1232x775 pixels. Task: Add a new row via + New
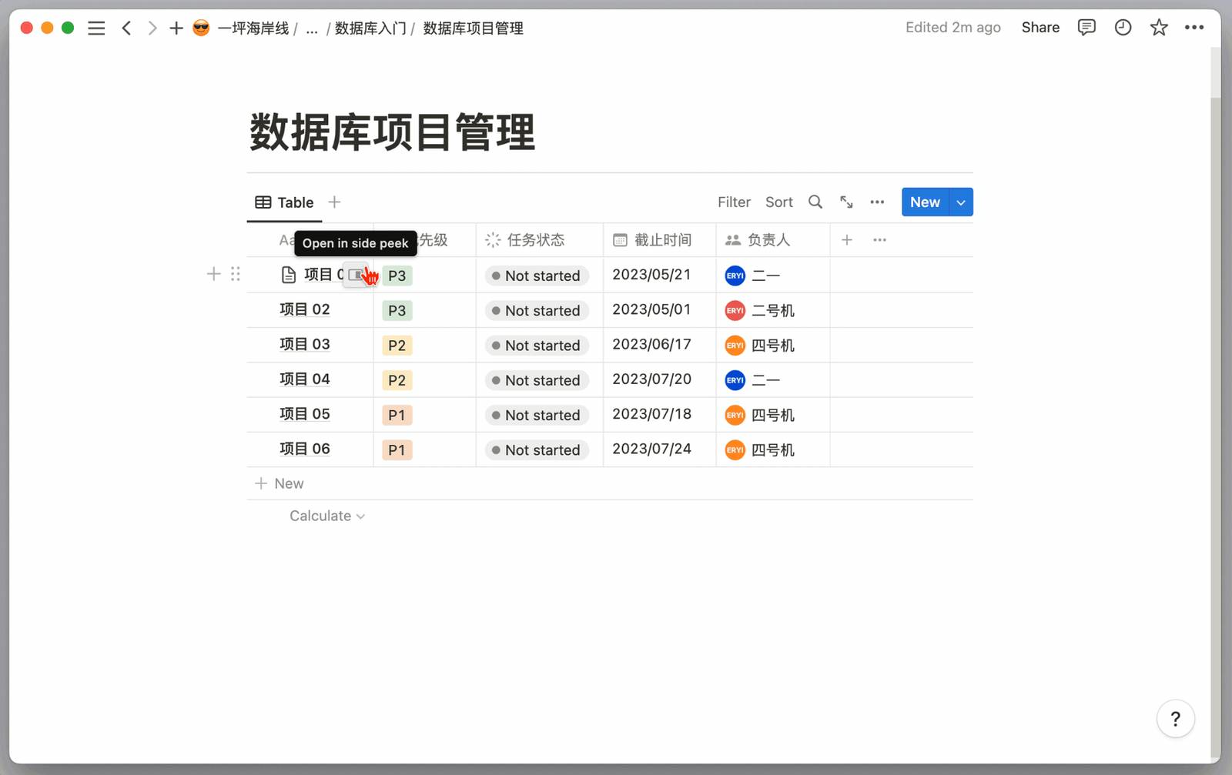(280, 483)
